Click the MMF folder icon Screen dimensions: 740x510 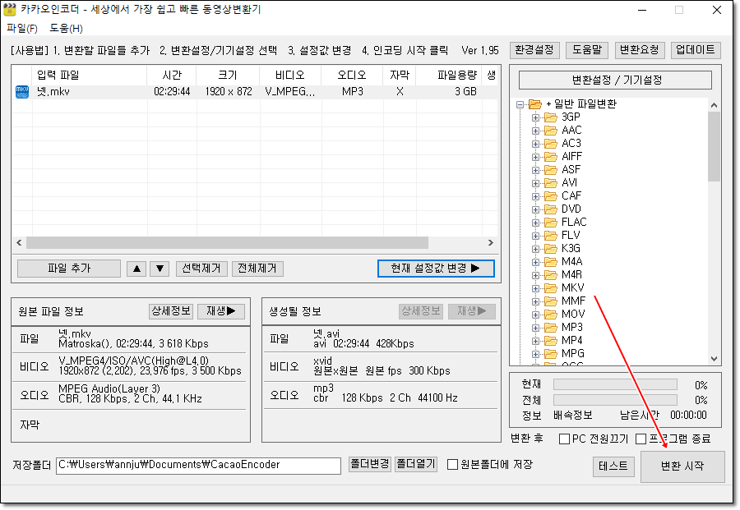coord(550,301)
